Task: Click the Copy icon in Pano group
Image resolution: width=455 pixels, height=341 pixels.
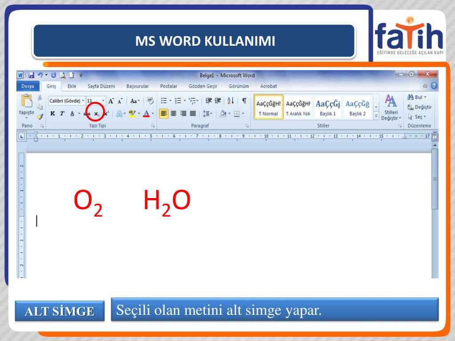Action: coord(40,107)
